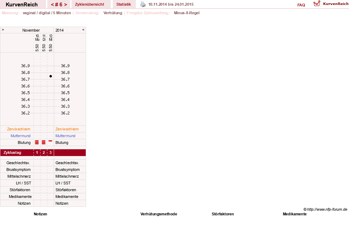
Task: Click the right 'LH / SST' row label
Action: (x=63, y=183)
